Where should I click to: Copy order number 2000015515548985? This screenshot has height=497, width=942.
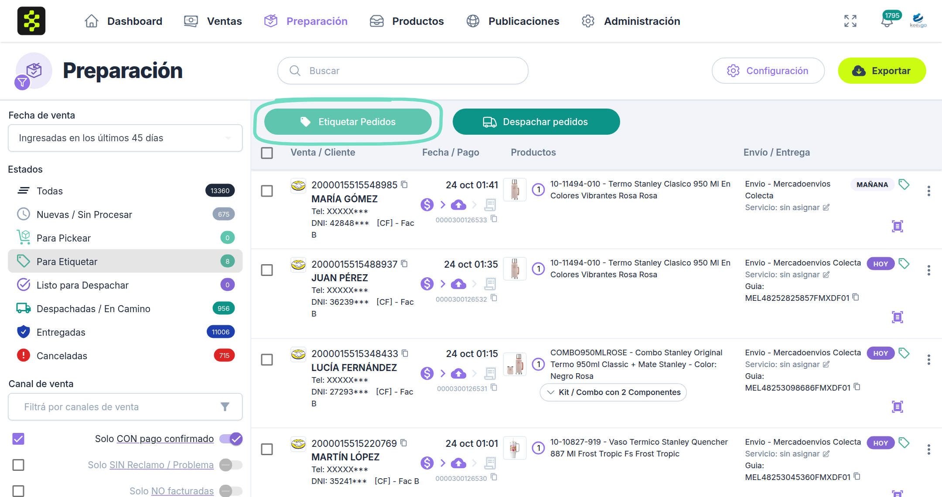coord(405,184)
